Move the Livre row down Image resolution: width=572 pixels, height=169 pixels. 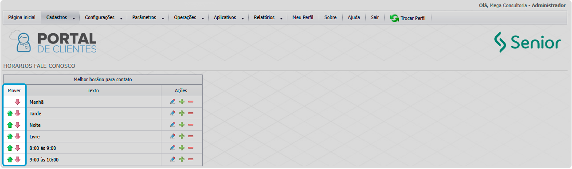pyautogui.click(x=18, y=136)
